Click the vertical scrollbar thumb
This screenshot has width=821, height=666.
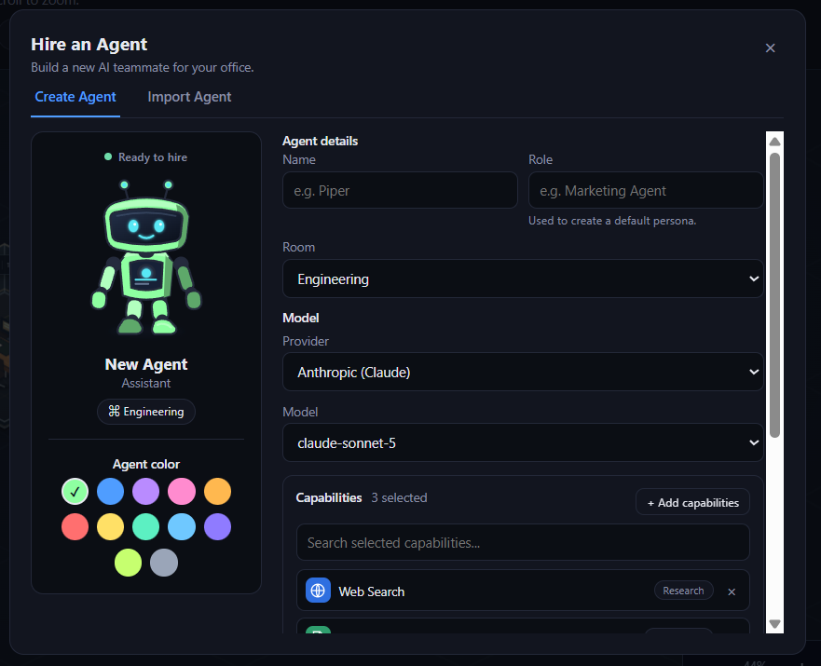point(775,294)
